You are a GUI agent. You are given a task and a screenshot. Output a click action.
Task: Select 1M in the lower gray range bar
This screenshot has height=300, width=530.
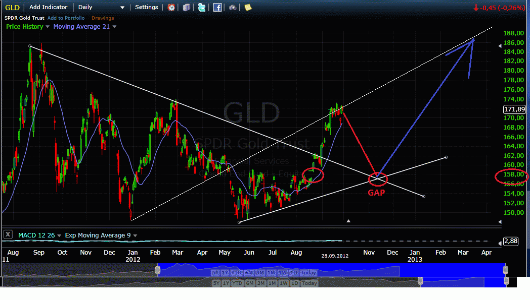click(272, 283)
